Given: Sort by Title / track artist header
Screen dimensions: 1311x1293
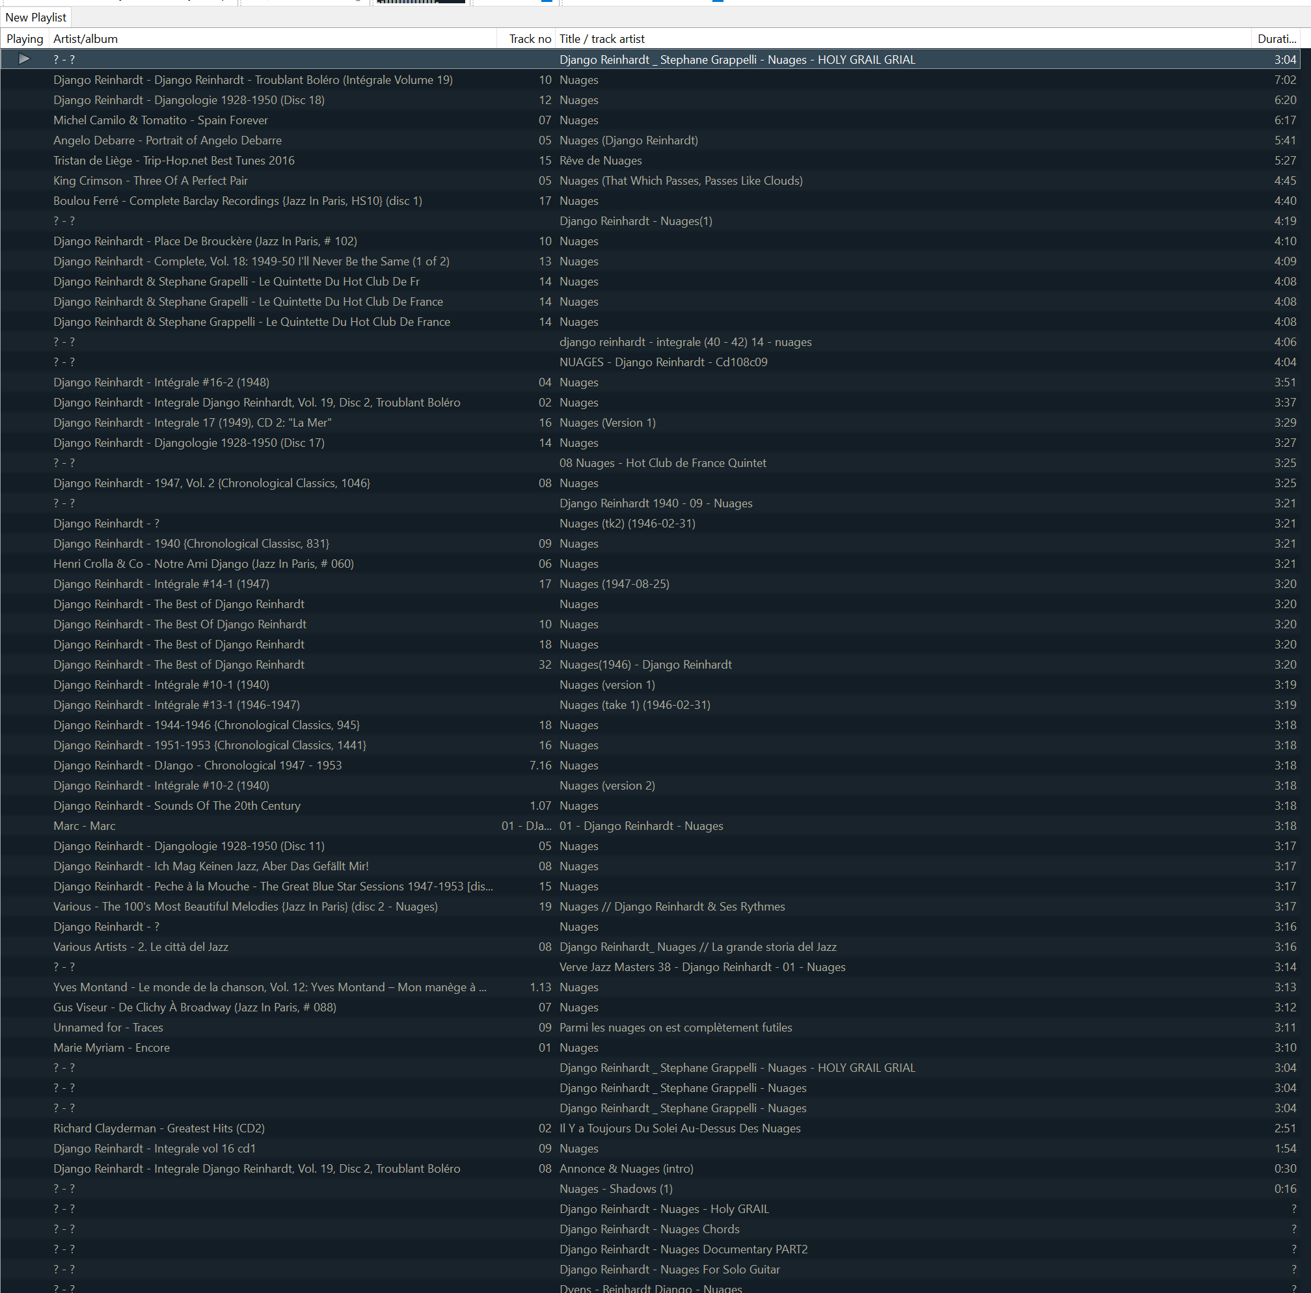Looking at the screenshot, I should (x=601, y=38).
